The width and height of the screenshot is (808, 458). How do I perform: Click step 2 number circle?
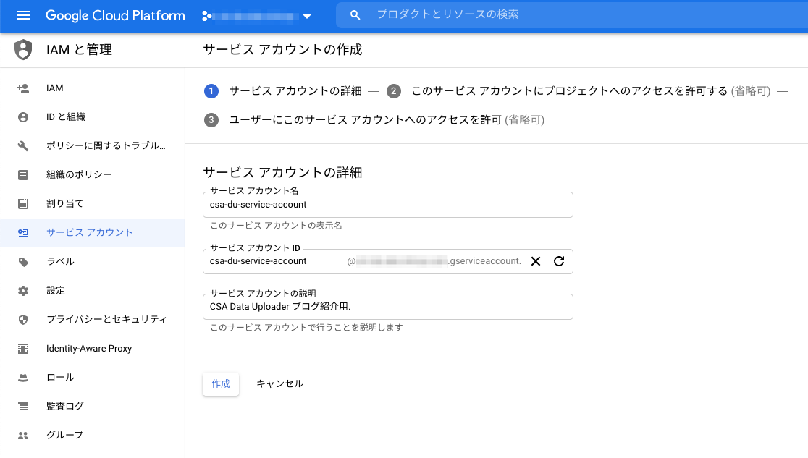pyautogui.click(x=394, y=91)
